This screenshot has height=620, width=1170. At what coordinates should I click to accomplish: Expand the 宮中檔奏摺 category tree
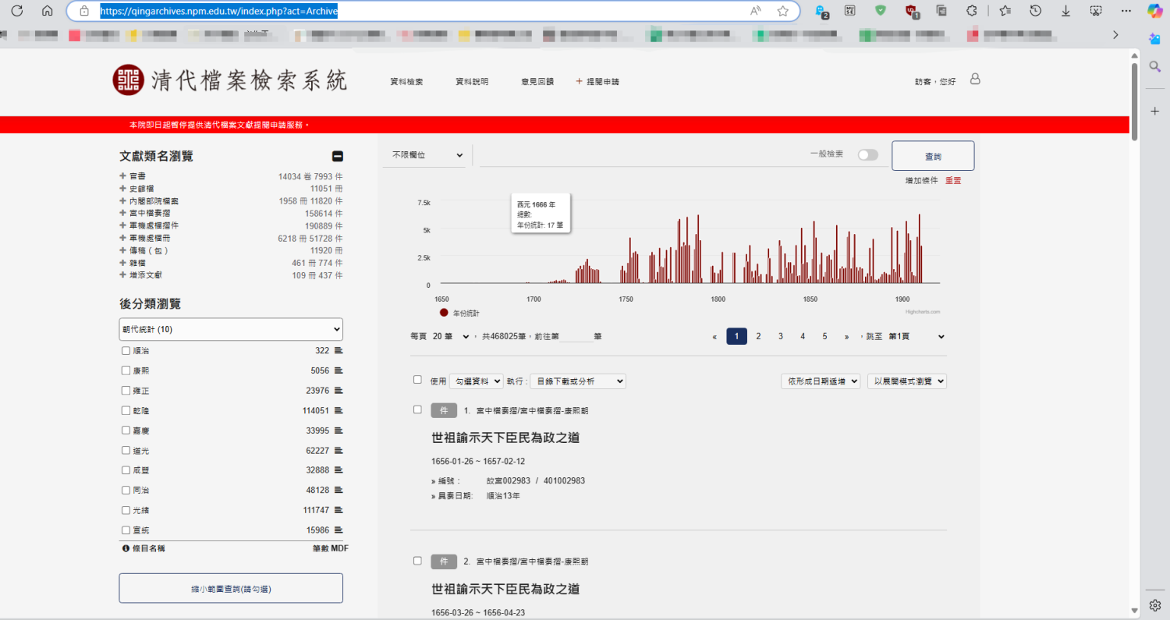(x=122, y=213)
